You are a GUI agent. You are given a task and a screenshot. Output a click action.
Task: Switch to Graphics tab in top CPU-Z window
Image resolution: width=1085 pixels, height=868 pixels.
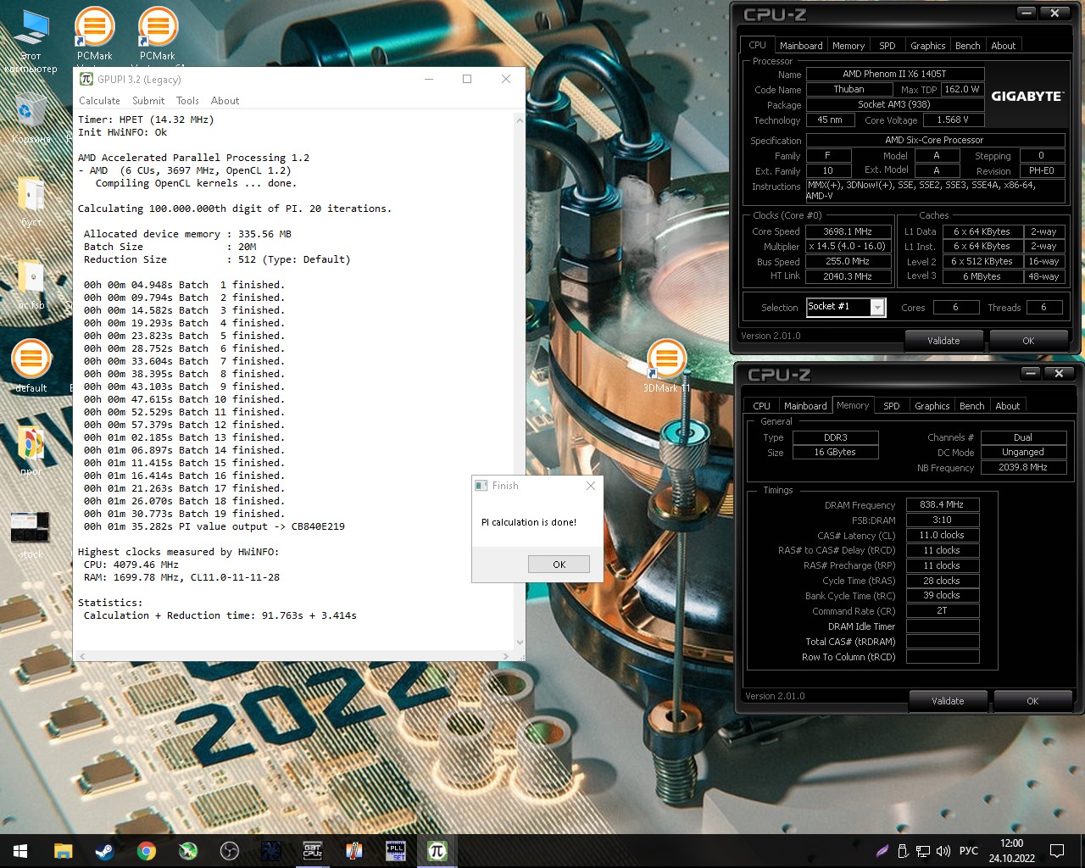tap(927, 46)
